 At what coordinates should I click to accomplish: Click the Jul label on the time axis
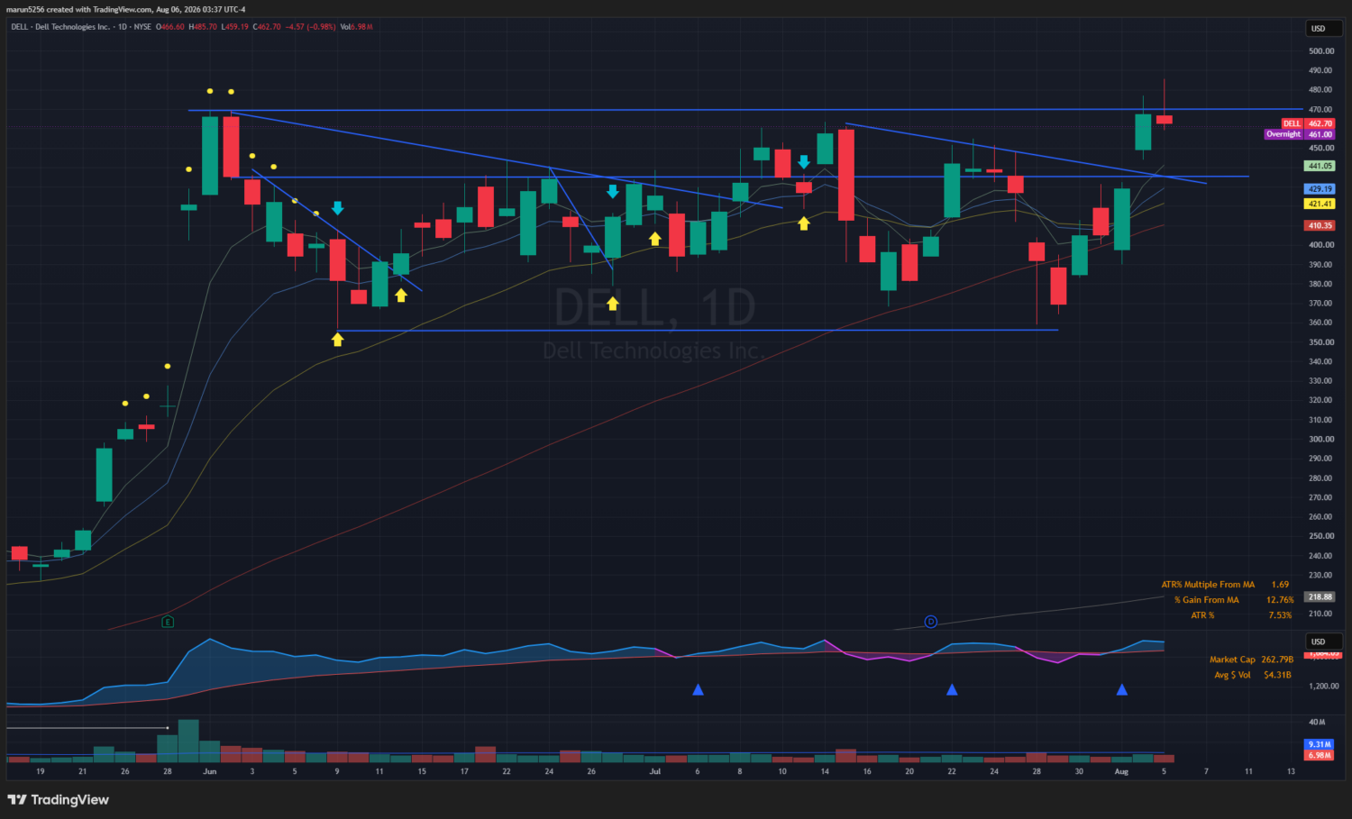pyautogui.click(x=655, y=771)
